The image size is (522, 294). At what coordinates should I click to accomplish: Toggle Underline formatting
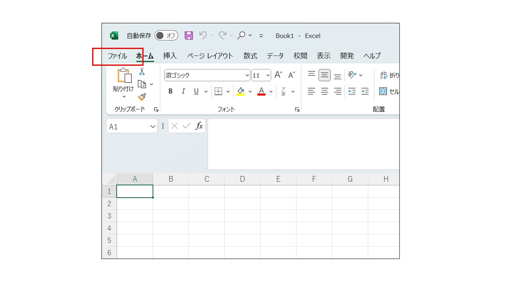tap(196, 91)
